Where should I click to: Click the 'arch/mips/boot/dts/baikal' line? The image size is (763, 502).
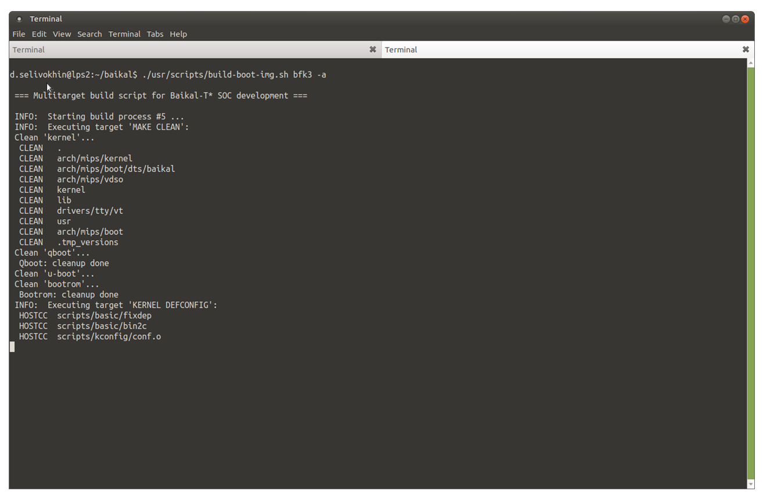tap(97, 169)
